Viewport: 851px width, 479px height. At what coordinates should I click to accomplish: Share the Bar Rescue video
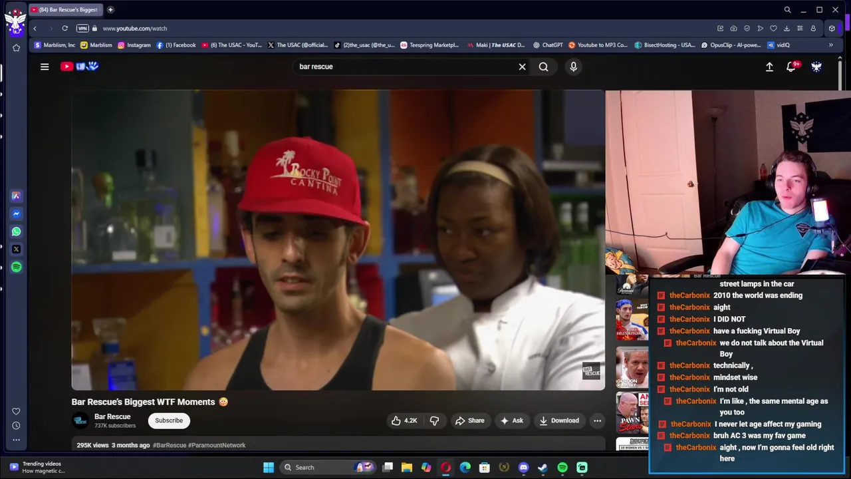469,420
